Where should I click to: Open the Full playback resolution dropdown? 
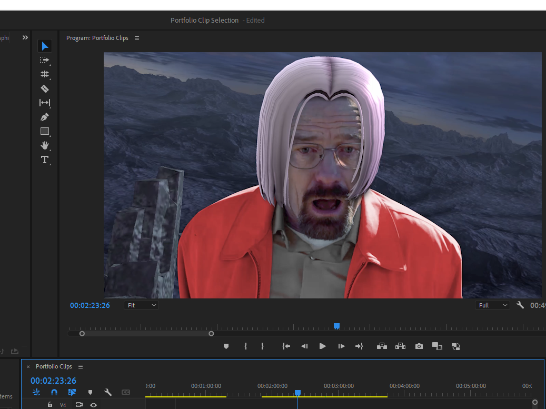coord(492,305)
